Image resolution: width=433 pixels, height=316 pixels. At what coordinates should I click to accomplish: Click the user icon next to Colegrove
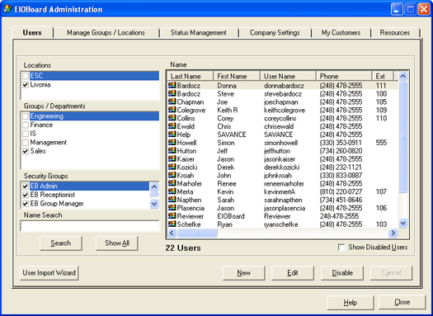(x=172, y=110)
